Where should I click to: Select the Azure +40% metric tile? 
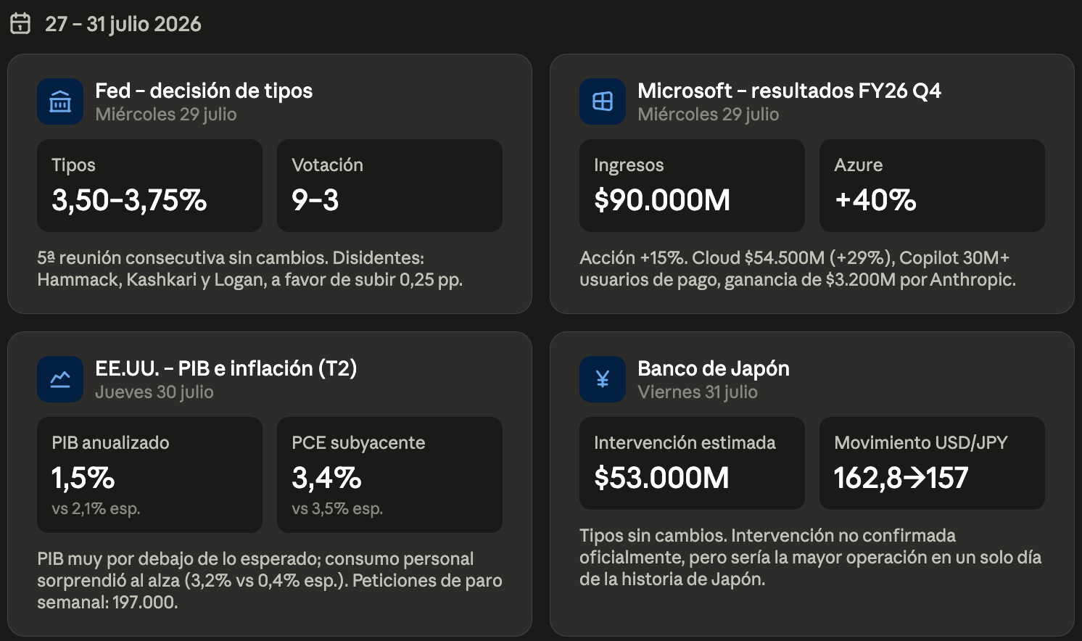[x=932, y=186]
